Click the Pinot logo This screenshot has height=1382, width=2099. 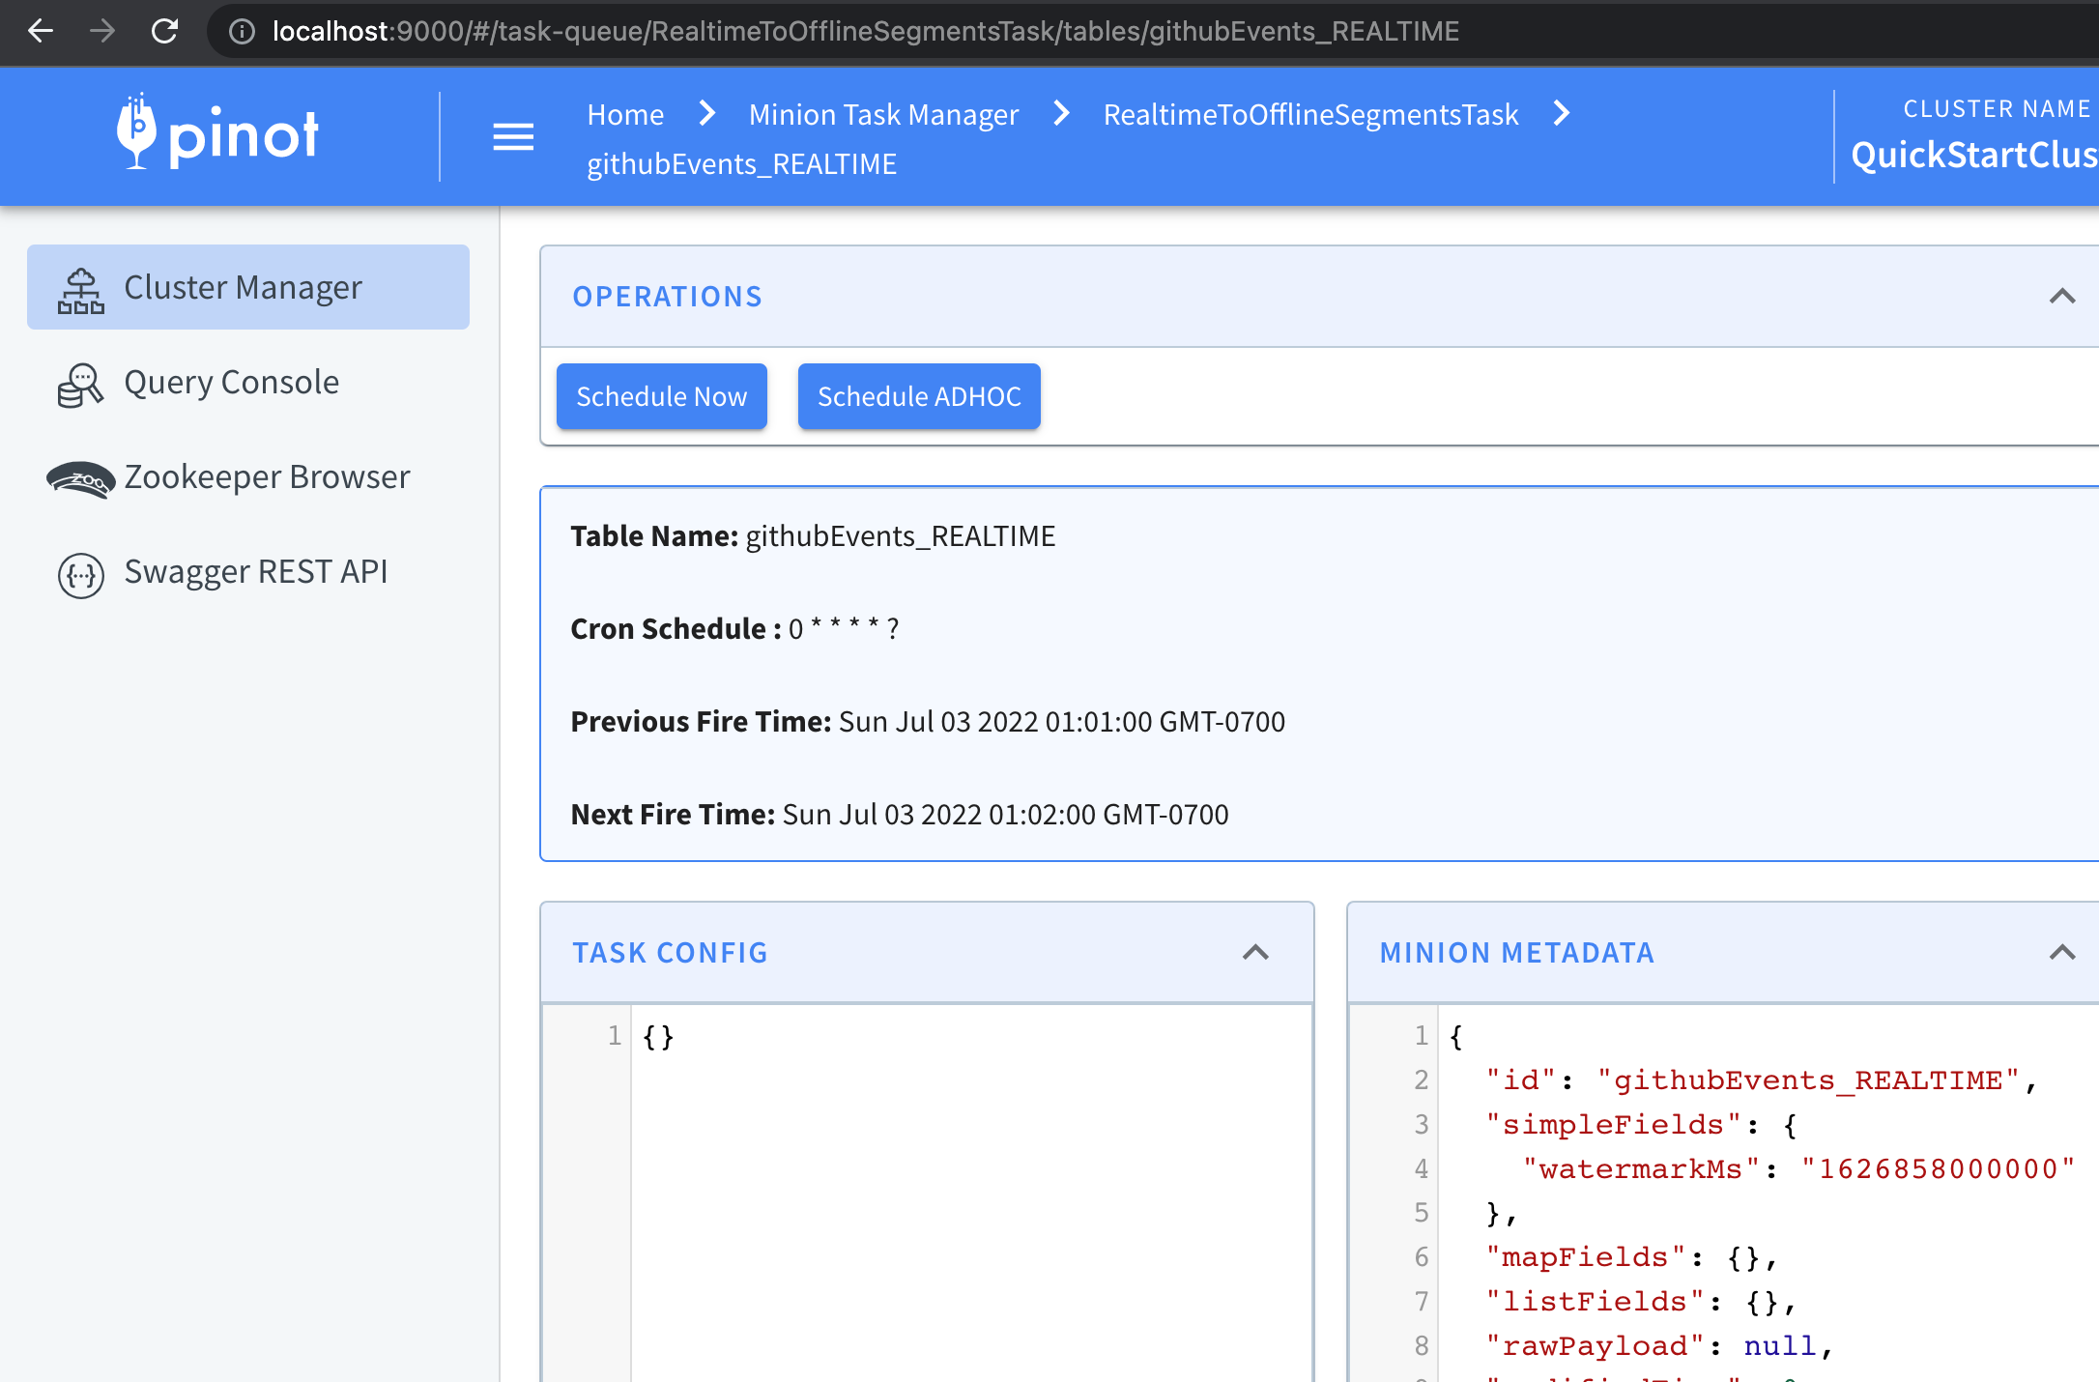pos(217,134)
